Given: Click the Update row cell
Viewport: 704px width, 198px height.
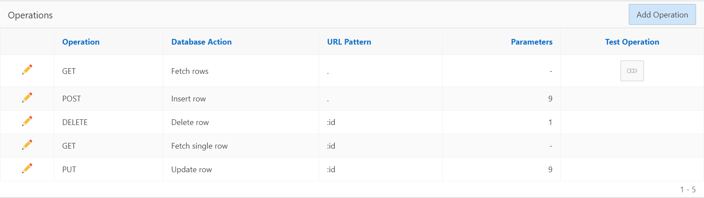Looking at the screenshot, I should pyautogui.click(x=191, y=170).
